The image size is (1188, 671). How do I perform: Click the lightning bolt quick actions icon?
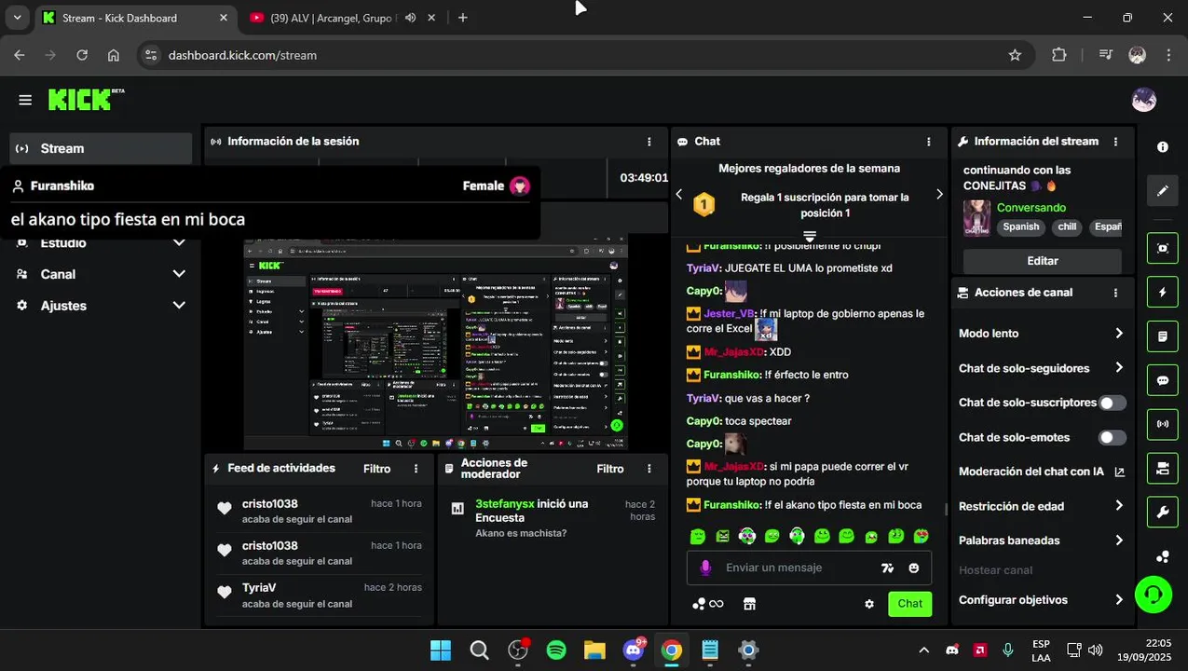point(1163,292)
